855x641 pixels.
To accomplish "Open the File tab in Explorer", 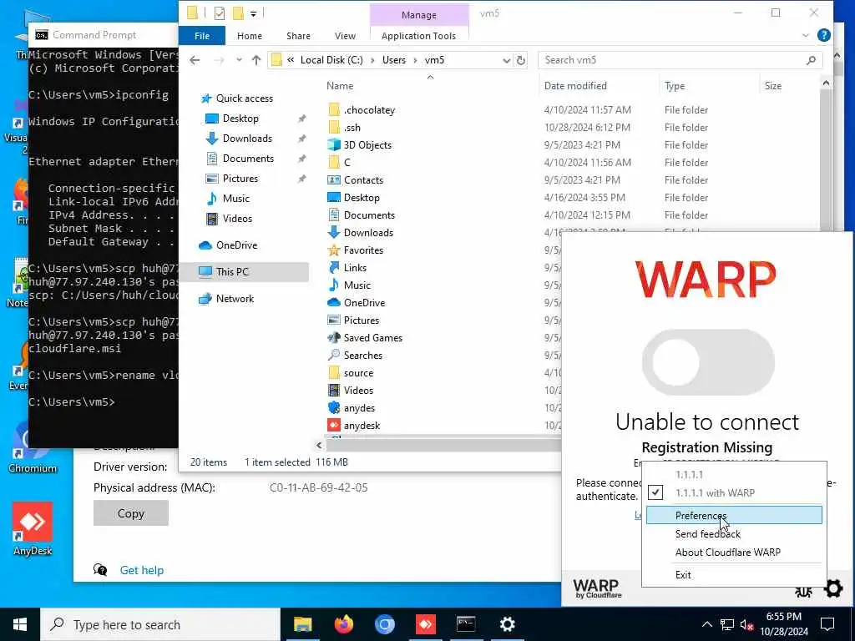I will 202,36.
